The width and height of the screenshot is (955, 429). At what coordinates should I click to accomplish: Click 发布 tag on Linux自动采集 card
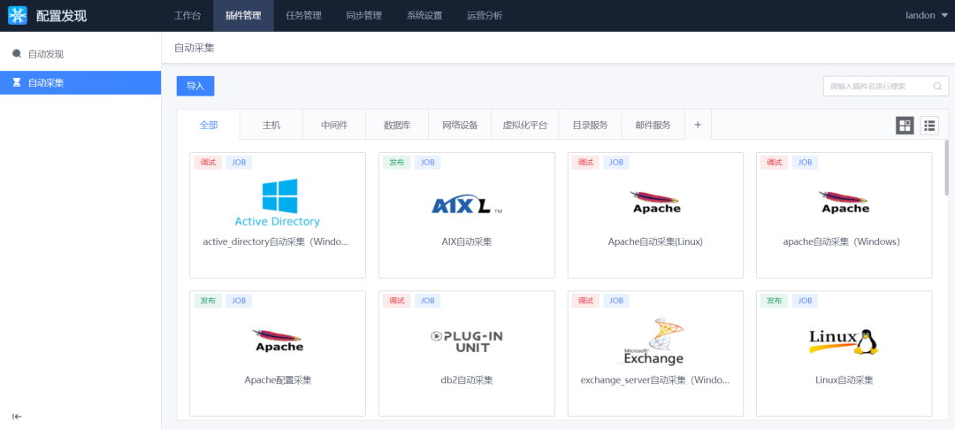774,301
